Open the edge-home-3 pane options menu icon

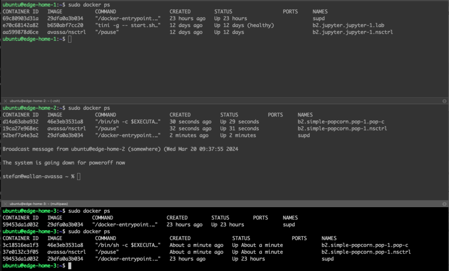point(444,204)
